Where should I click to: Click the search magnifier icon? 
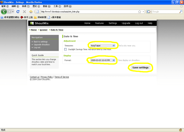[x=181, y=12]
